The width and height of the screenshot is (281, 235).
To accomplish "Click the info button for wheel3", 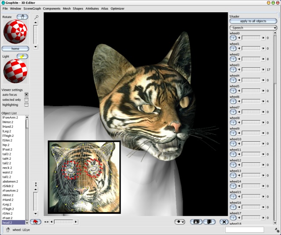I will (233, 70).
